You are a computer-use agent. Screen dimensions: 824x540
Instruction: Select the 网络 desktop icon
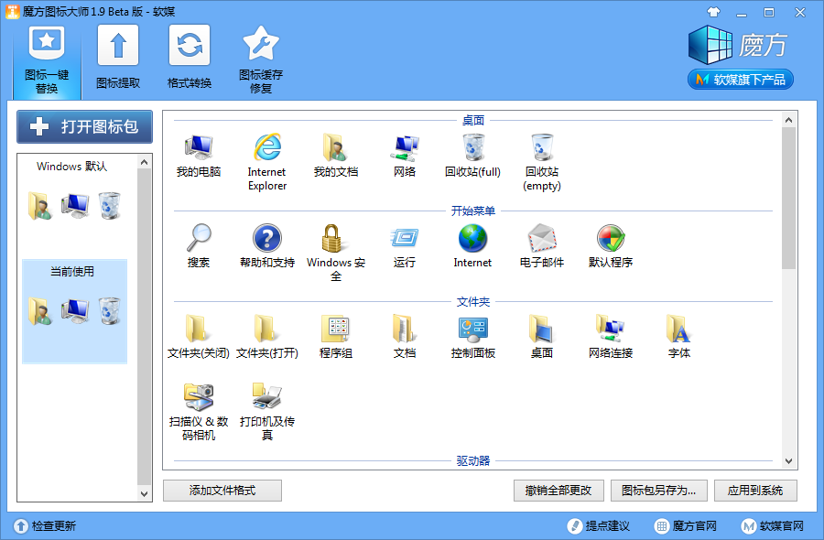(x=405, y=156)
